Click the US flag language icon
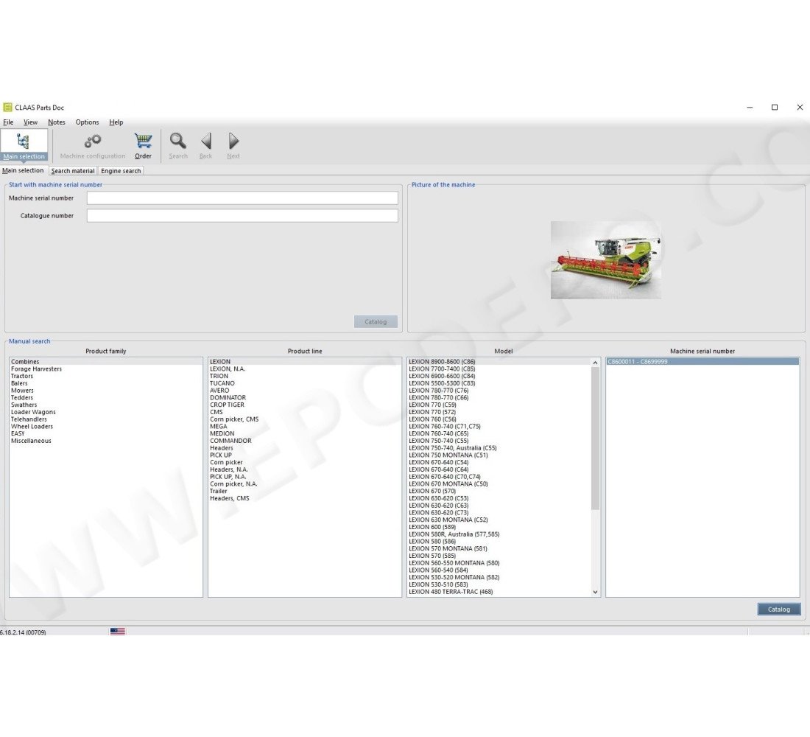This screenshot has width=810, height=737. [117, 632]
